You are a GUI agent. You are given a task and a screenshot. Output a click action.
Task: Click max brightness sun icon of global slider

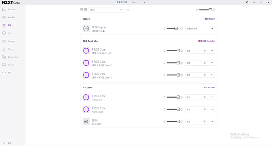214,10
